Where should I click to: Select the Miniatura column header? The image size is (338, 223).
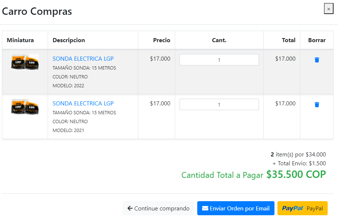point(20,40)
